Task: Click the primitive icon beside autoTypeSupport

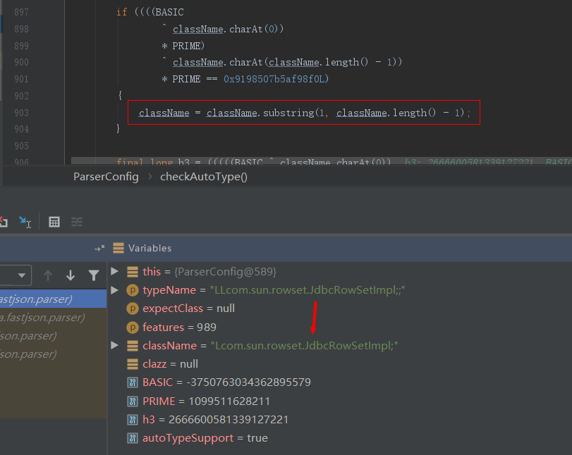Action: pyautogui.click(x=133, y=438)
